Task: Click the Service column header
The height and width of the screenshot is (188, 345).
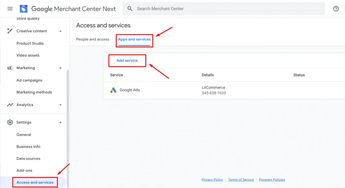Action: pyautogui.click(x=116, y=75)
